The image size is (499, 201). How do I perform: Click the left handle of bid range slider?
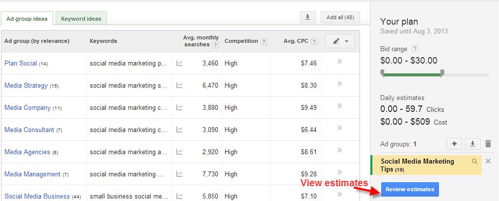[x=383, y=73]
